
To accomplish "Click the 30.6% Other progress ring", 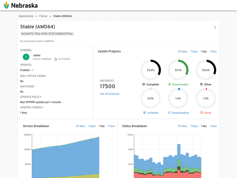I will [206, 70].
